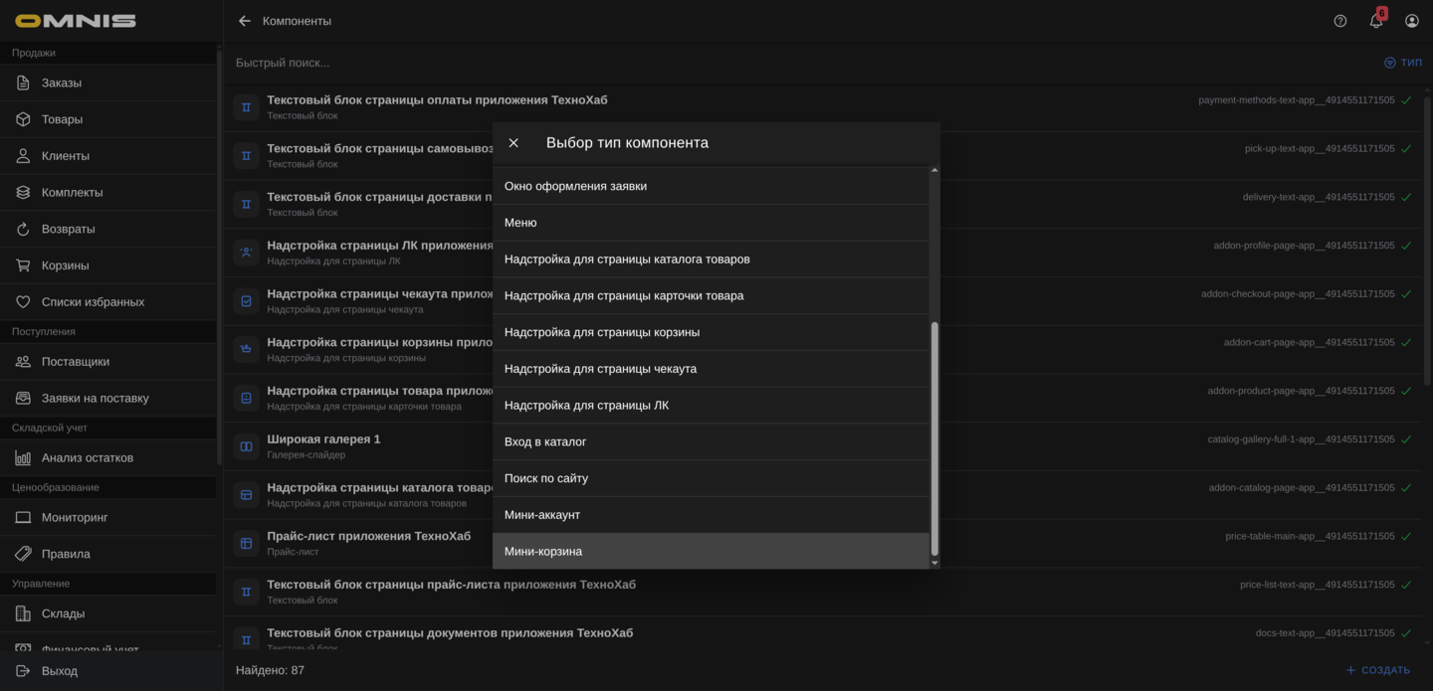The image size is (1433, 691).
Task: Click the dialog list scrollbar thumb
Action: coord(934,437)
